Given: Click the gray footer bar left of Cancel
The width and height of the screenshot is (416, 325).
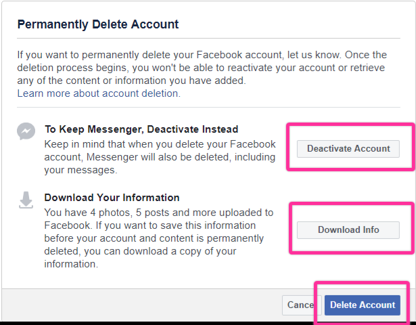Looking at the screenshot, I should coord(135,305).
